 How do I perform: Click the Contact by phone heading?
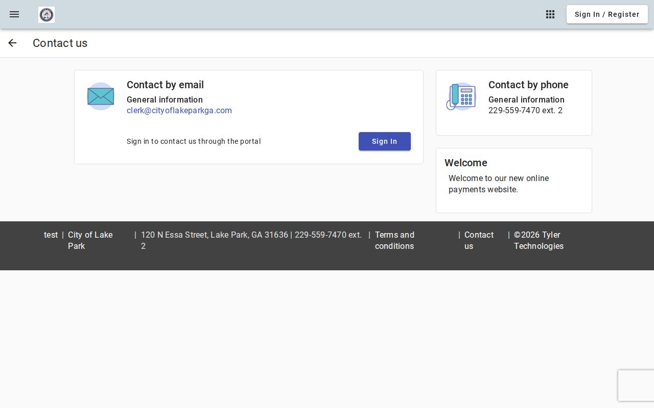(x=528, y=85)
